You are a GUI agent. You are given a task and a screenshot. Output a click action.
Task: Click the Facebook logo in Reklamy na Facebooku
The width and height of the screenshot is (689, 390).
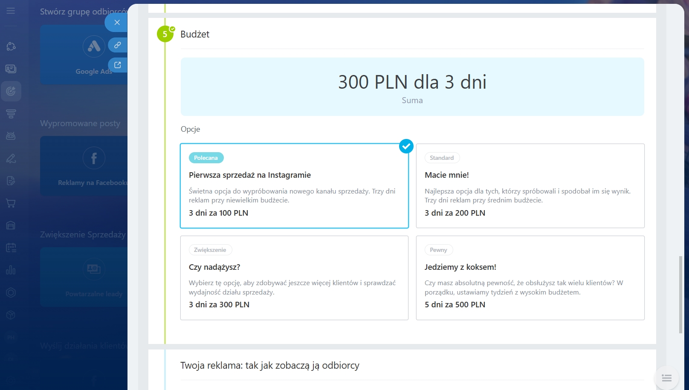click(94, 158)
